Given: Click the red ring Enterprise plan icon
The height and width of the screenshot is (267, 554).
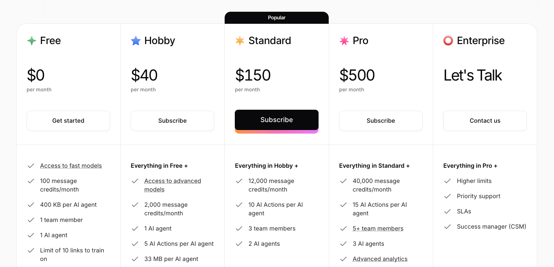Looking at the screenshot, I should [x=448, y=41].
